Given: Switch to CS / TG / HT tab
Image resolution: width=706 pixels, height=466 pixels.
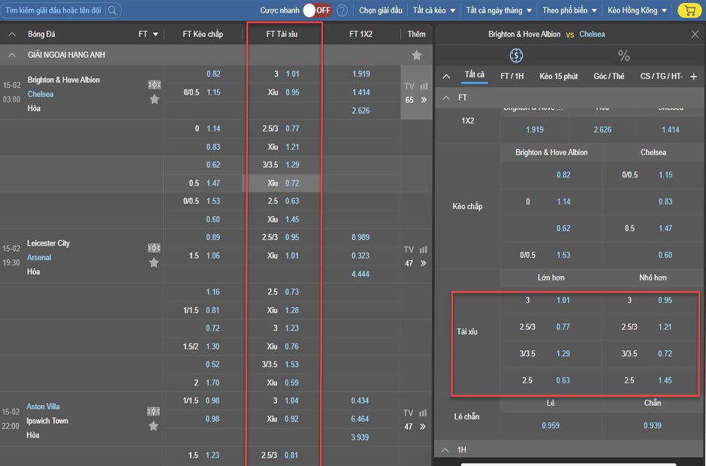Looking at the screenshot, I should pos(661,76).
